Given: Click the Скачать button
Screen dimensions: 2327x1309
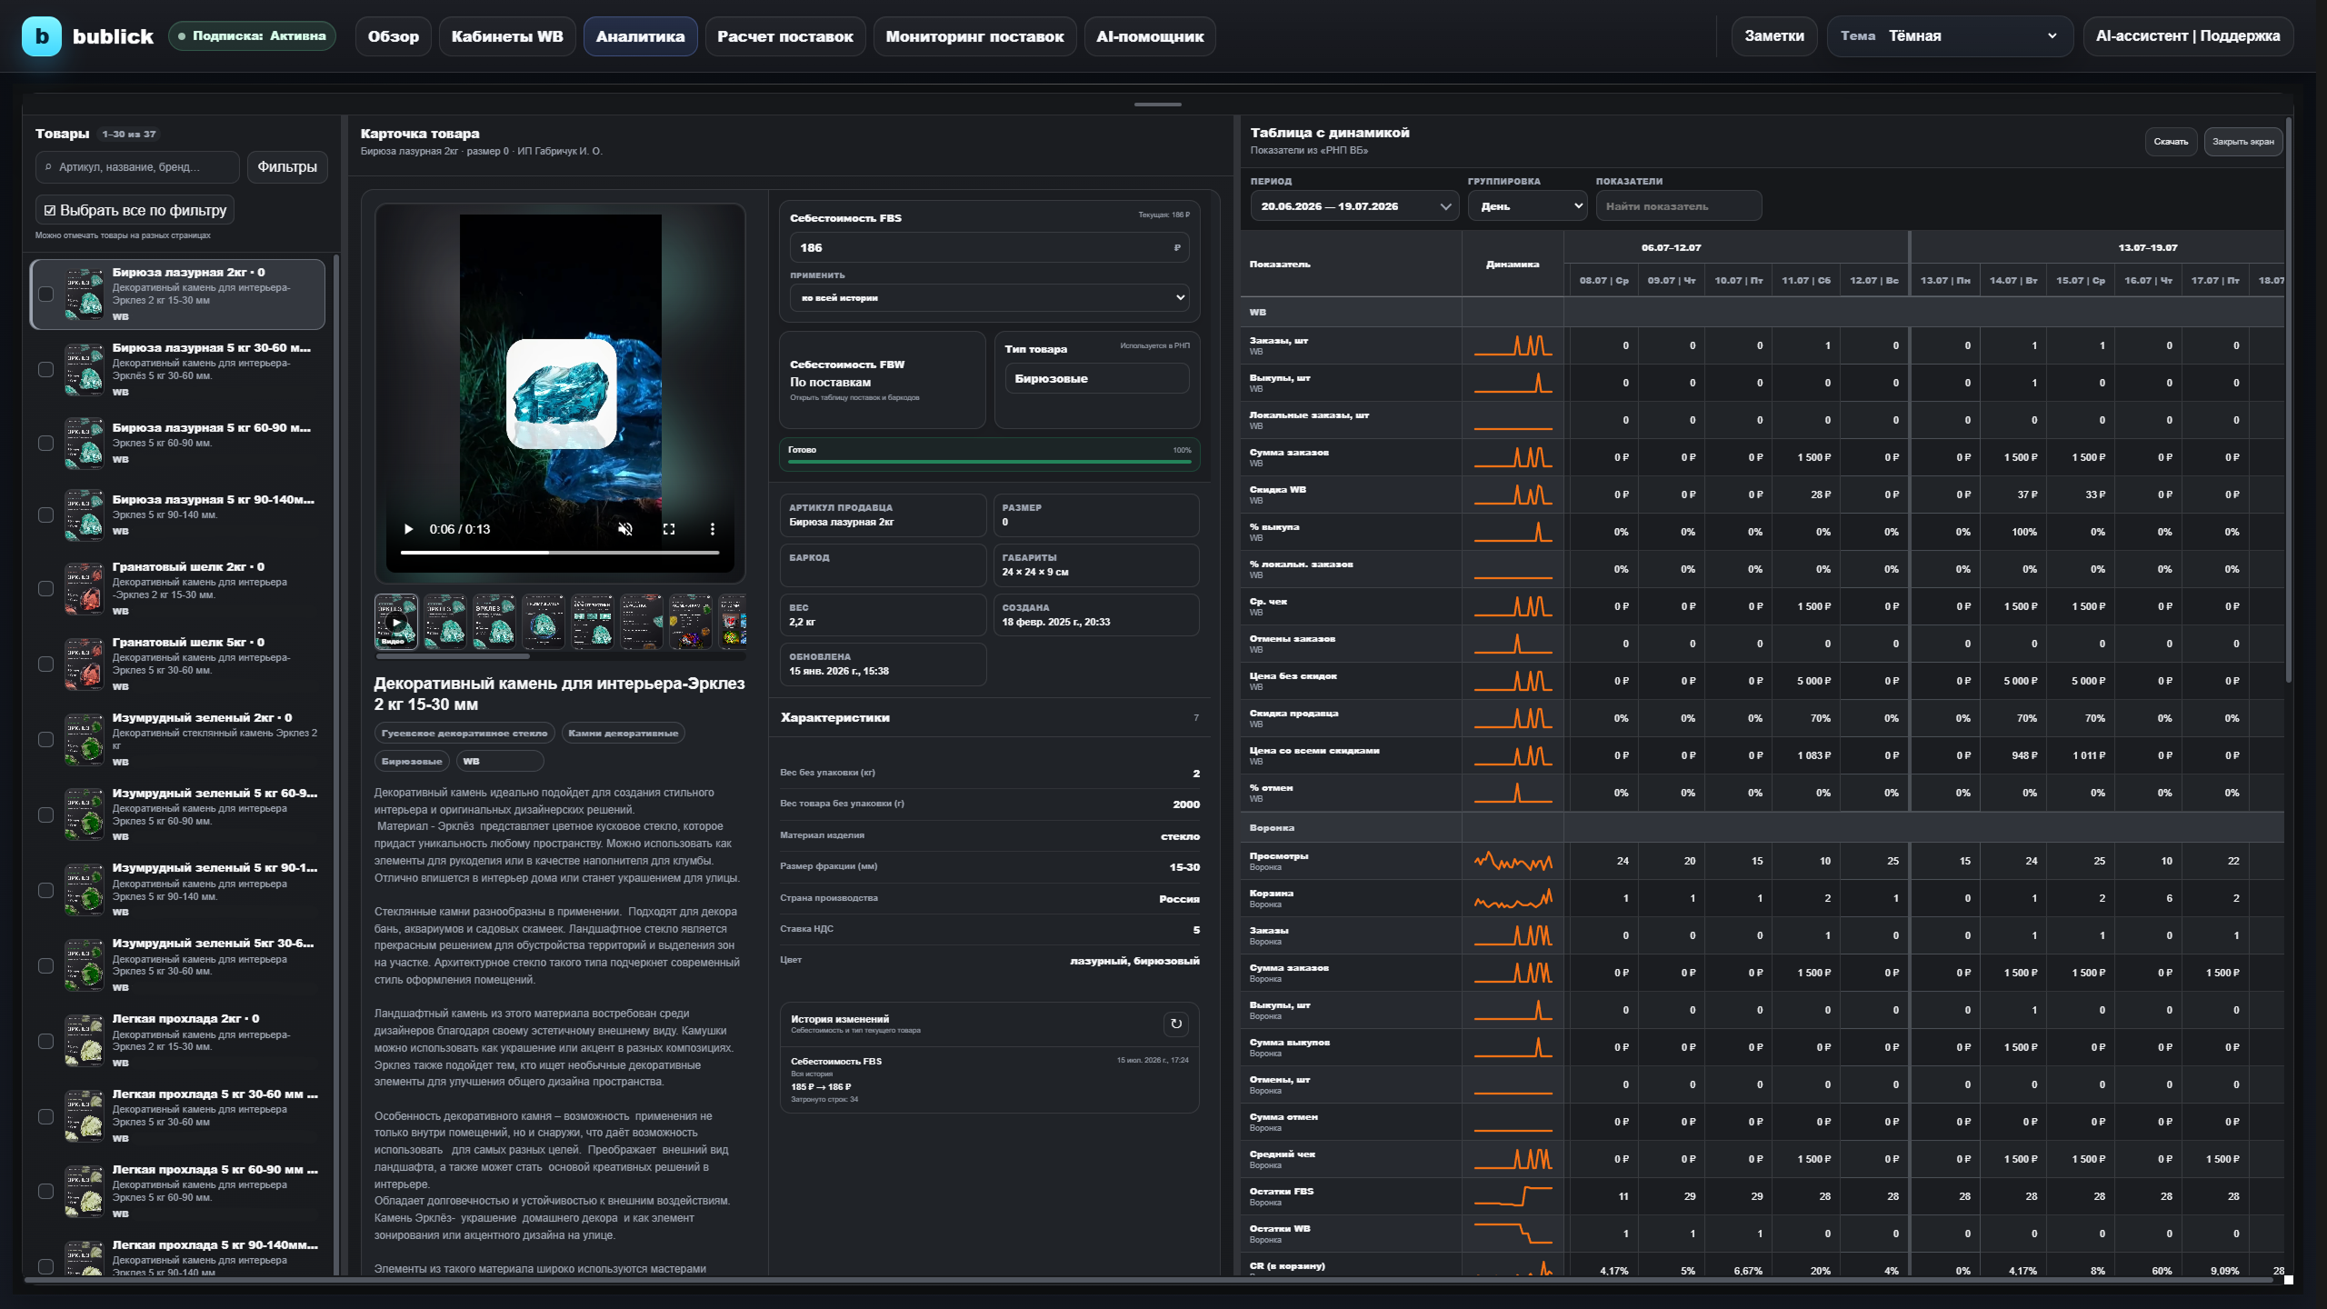Looking at the screenshot, I should point(2171,142).
